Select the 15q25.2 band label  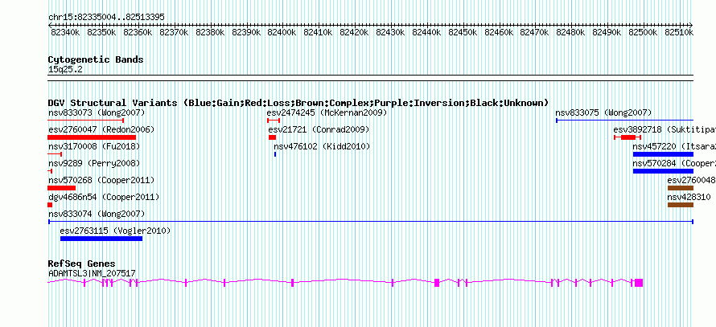tap(65, 69)
